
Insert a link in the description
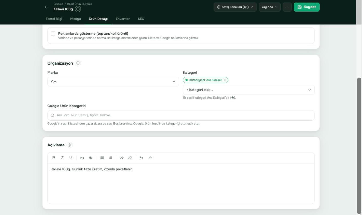coord(122,158)
